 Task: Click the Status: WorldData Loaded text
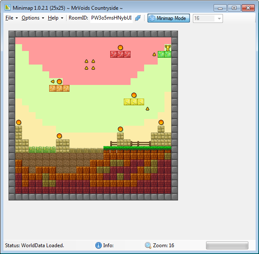pos(34,246)
